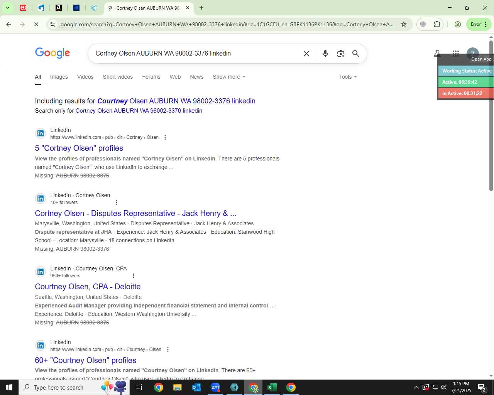Click the magnifying glass search button
Screen dimensions: 494x395
click(355, 54)
